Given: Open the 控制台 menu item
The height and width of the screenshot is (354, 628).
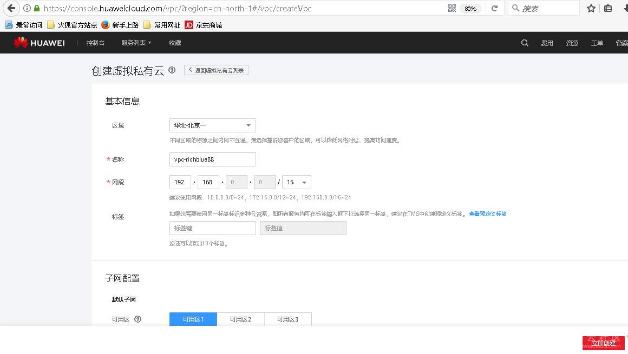Looking at the screenshot, I should click(95, 43).
